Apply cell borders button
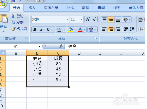Viewport: 147px width, 109px height. click(59, 30)
